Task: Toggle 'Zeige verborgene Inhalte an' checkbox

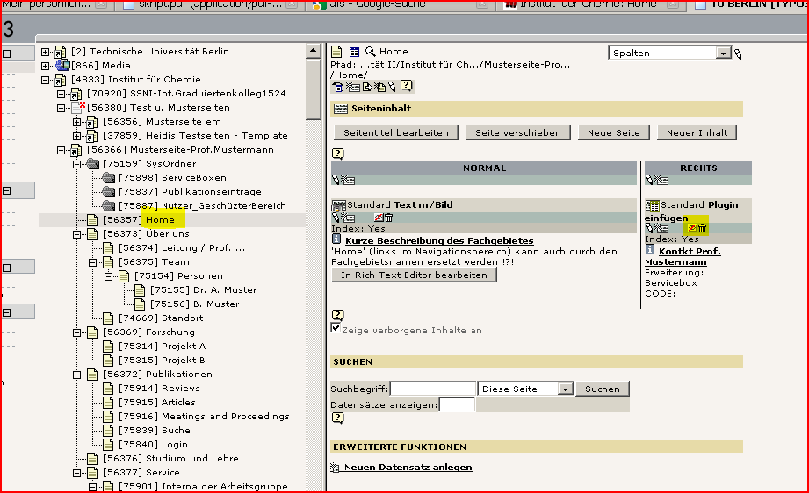Action: 336,328
